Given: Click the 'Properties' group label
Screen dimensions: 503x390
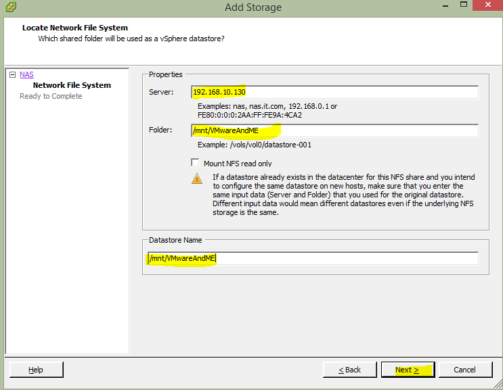Looking at the screenshot, I should tap(166, 74).
